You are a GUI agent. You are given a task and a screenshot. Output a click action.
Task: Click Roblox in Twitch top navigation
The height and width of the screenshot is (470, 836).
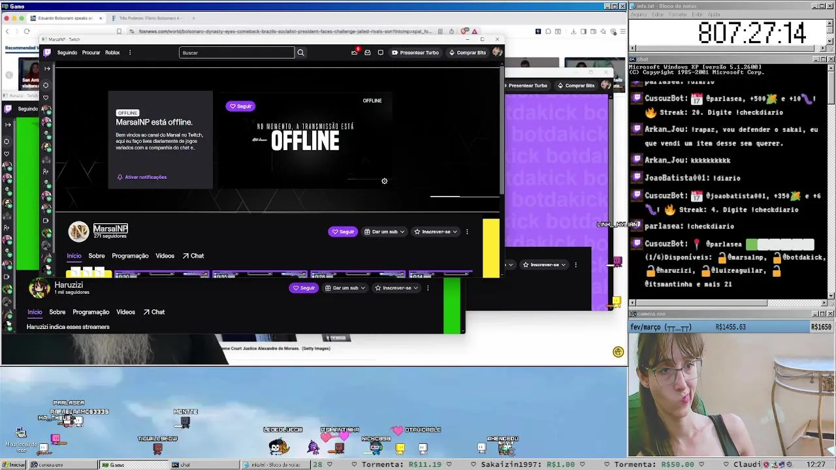(x=112, y=52)
